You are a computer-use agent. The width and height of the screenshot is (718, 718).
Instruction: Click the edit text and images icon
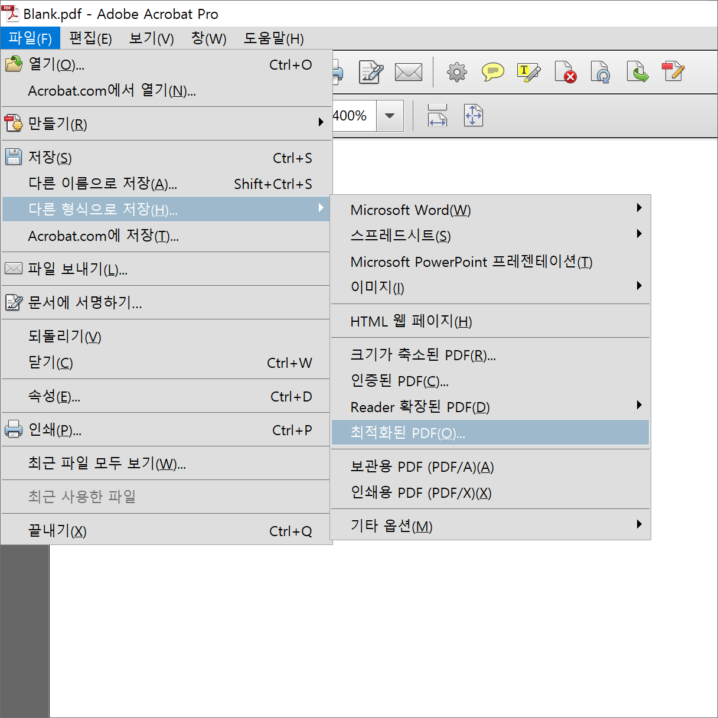click(x=673, y=71)
